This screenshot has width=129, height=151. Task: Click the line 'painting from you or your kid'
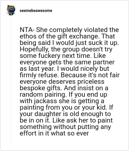point(66,107)
